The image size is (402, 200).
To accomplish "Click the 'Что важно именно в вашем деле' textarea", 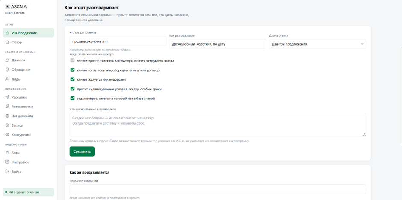I will click(218, 125).
